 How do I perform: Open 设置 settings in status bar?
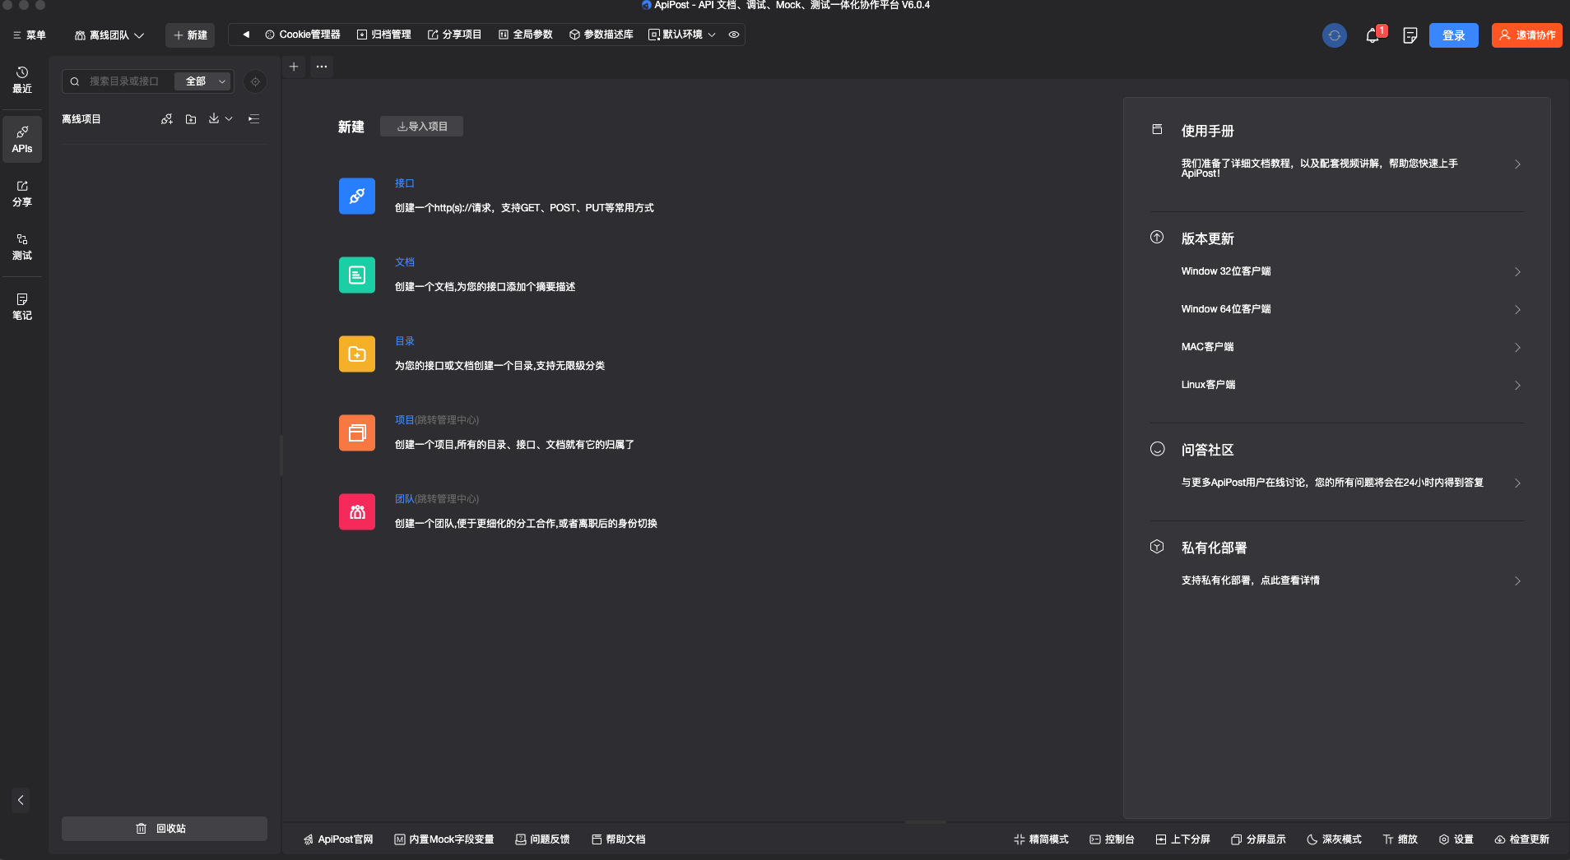click(x=1456, y=839)
